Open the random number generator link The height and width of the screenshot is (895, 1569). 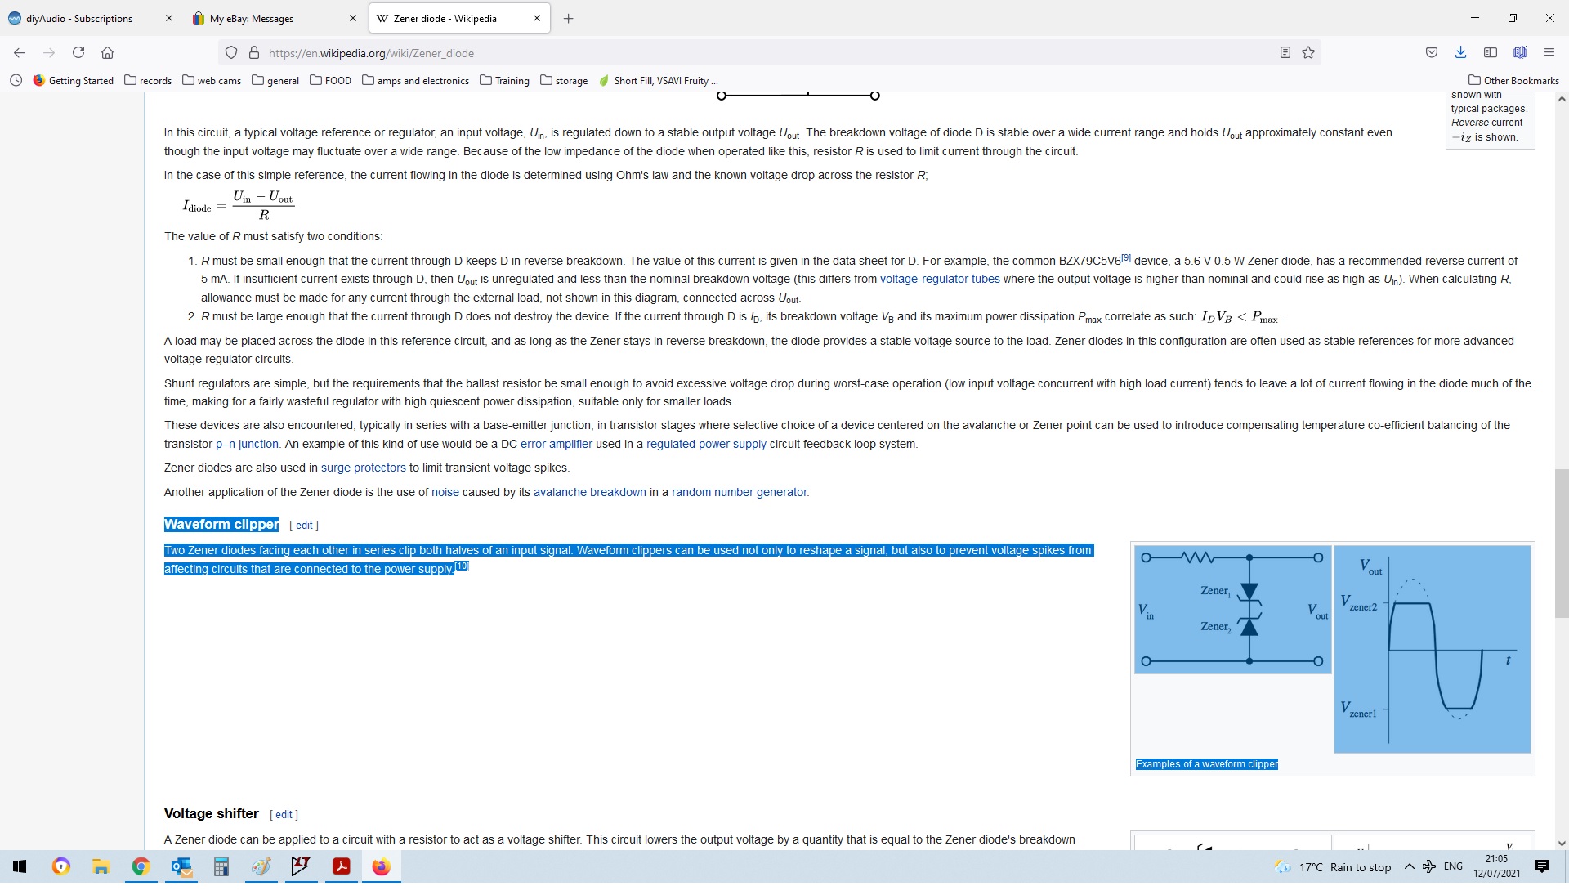click(x=740, y=492)
